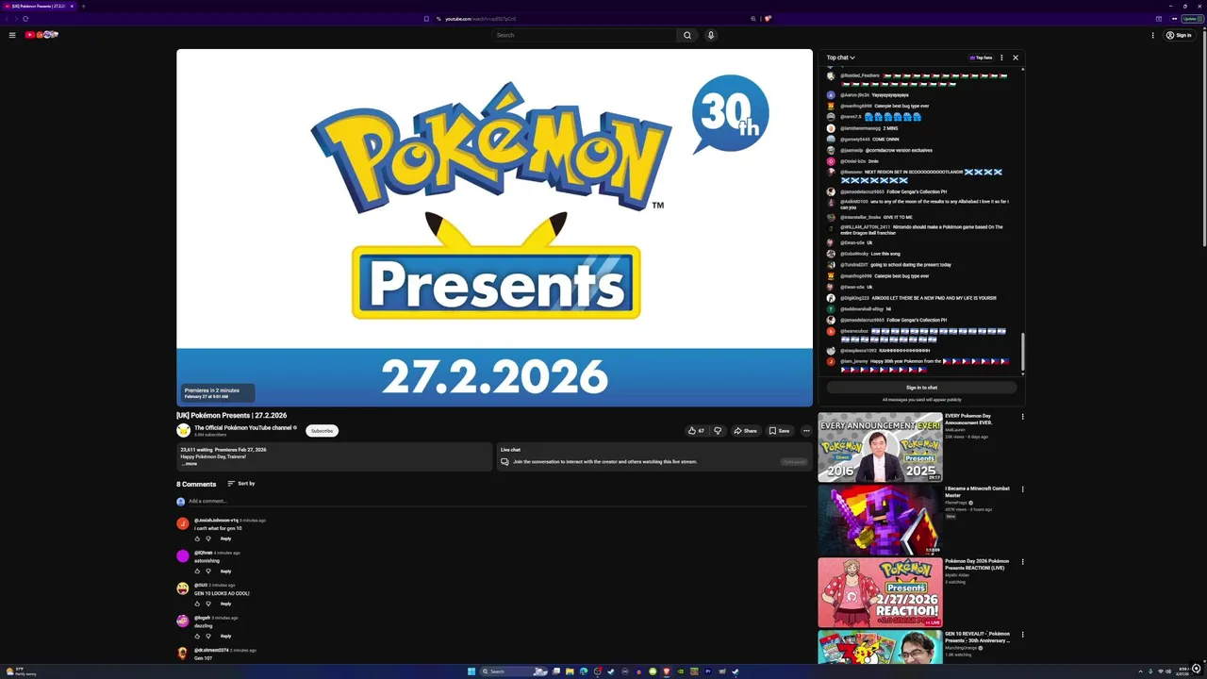
Task: Click Sign in to chat button
Action: coord(921,388)
